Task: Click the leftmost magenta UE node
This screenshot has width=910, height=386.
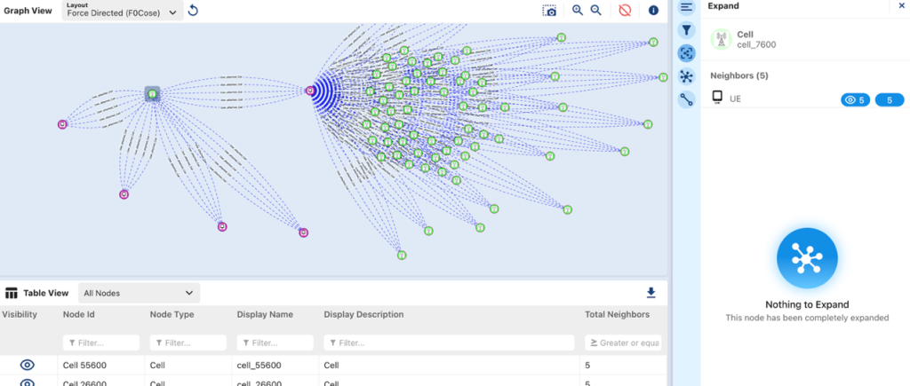Action: (x=62, y=124)
